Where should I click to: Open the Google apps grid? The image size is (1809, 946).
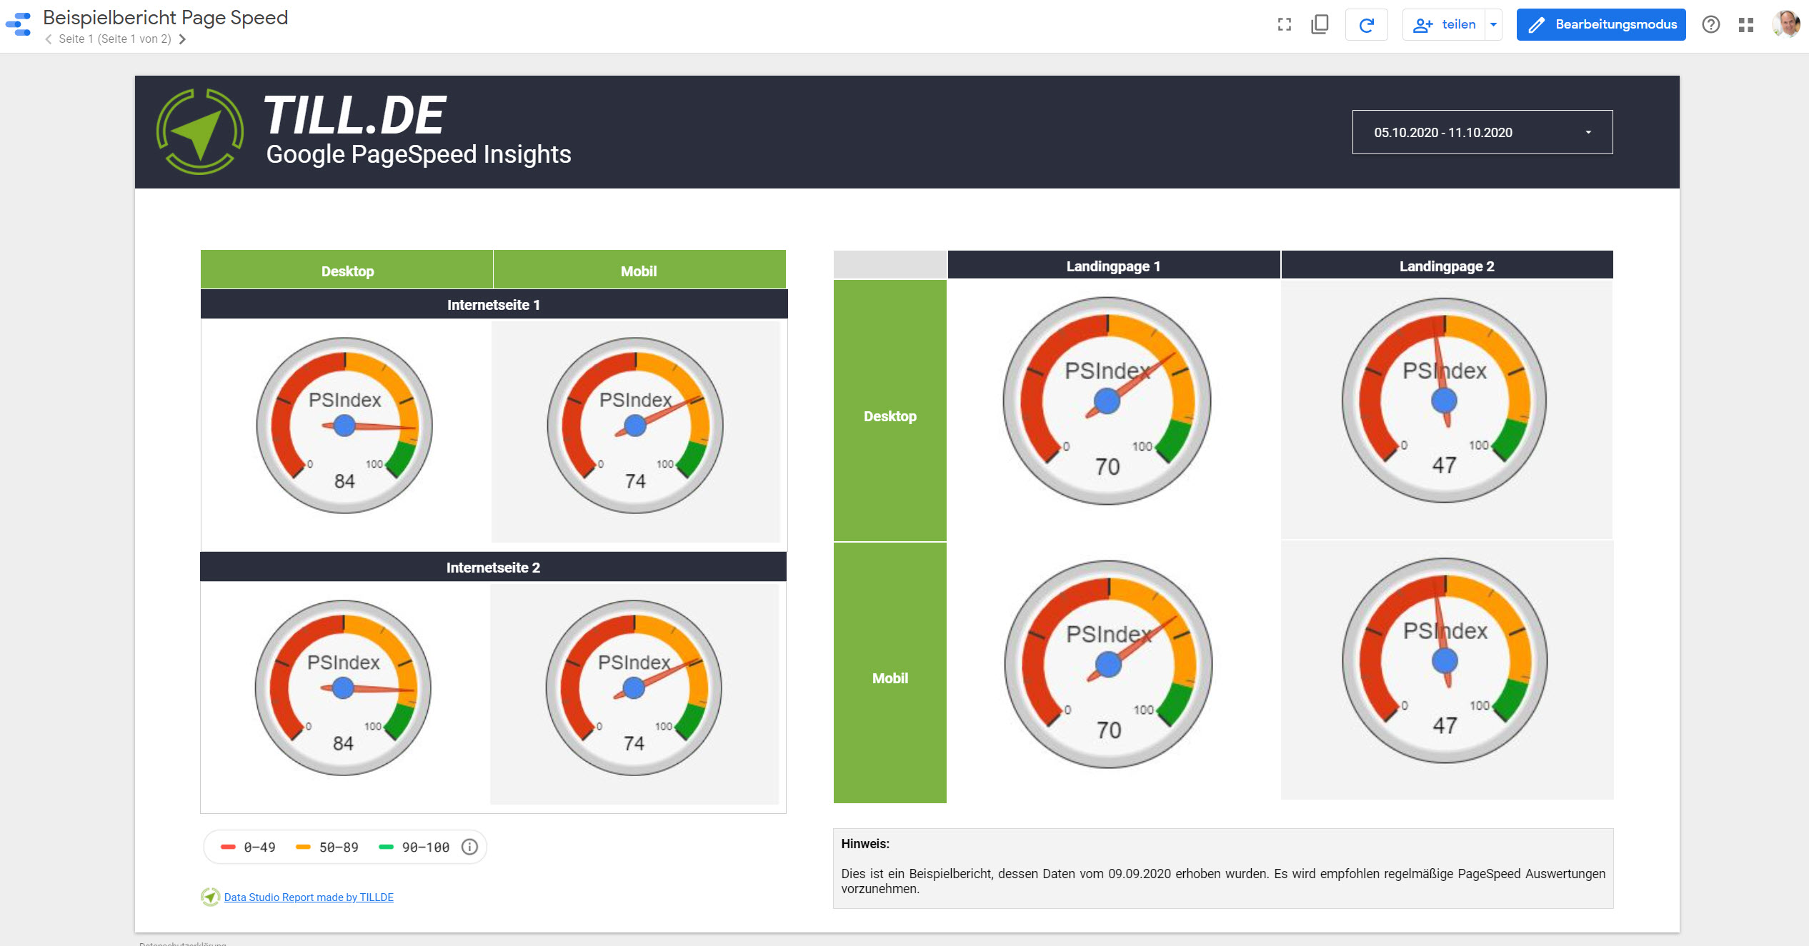pos(1746,25)
